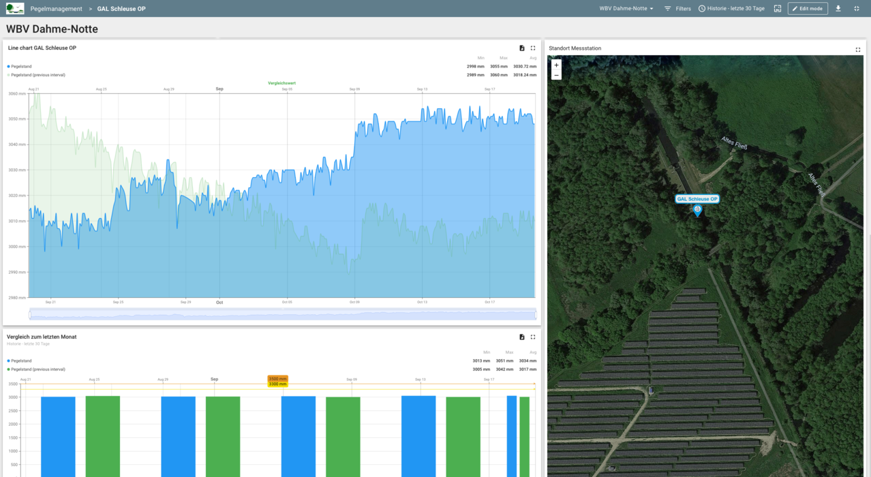Export line chart GAL Schleuse OP data
Viewport: 871px width, 477px height.
coord(522,48)
